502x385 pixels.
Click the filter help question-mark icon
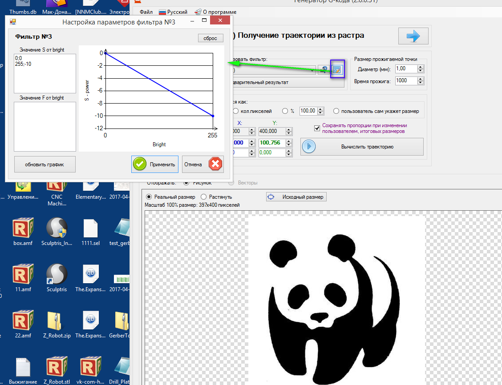point(324,70)
